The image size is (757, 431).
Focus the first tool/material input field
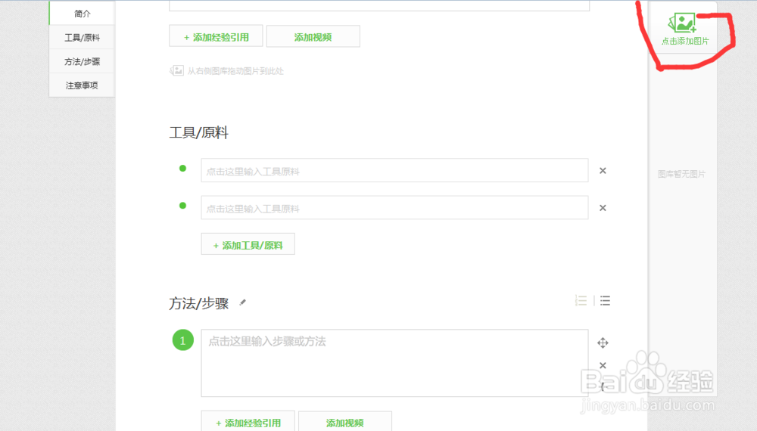point(394,171)
